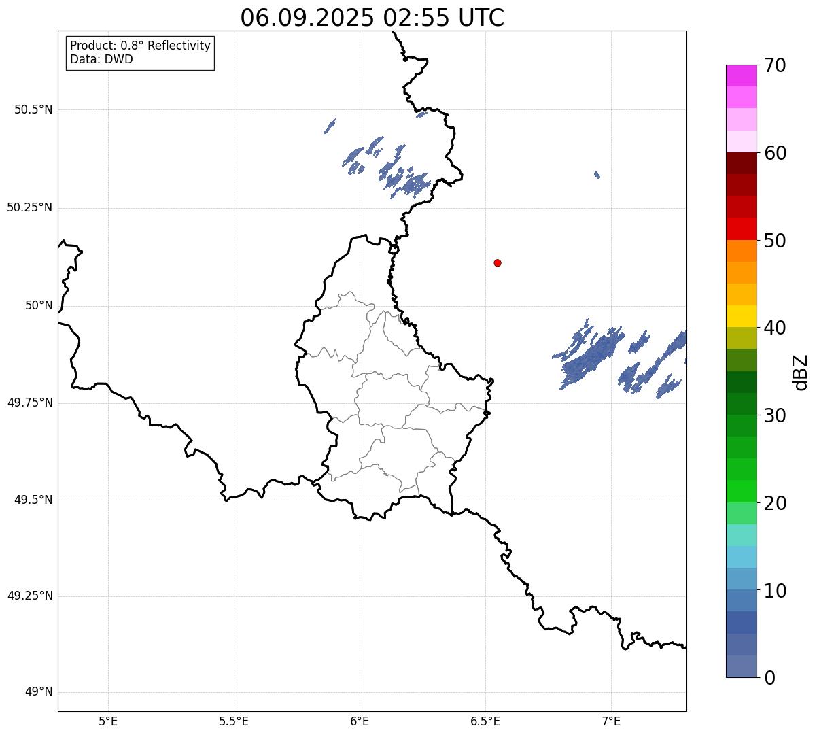Click the 49.75°N latitude label
Viewport: 817px width, 735px height.
[x=30, y=403]
